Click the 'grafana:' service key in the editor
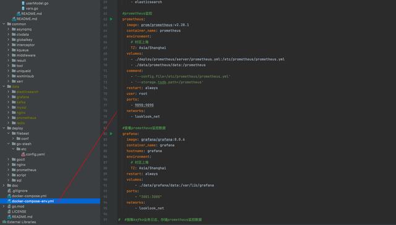This screenshot has width=396, height=225. coord(131,134)
